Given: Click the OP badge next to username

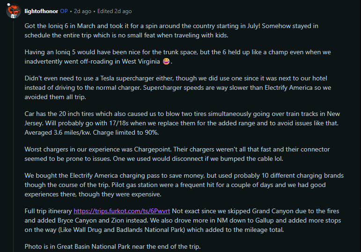Looking at the screenshot, I should point(64,11).
